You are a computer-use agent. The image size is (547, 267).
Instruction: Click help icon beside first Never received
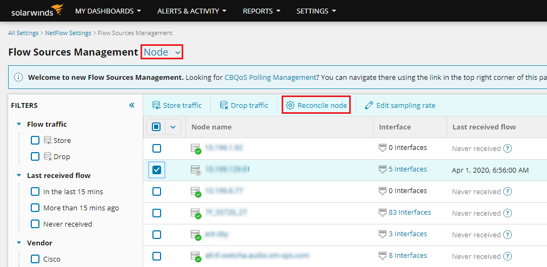[x=508, y=148]
